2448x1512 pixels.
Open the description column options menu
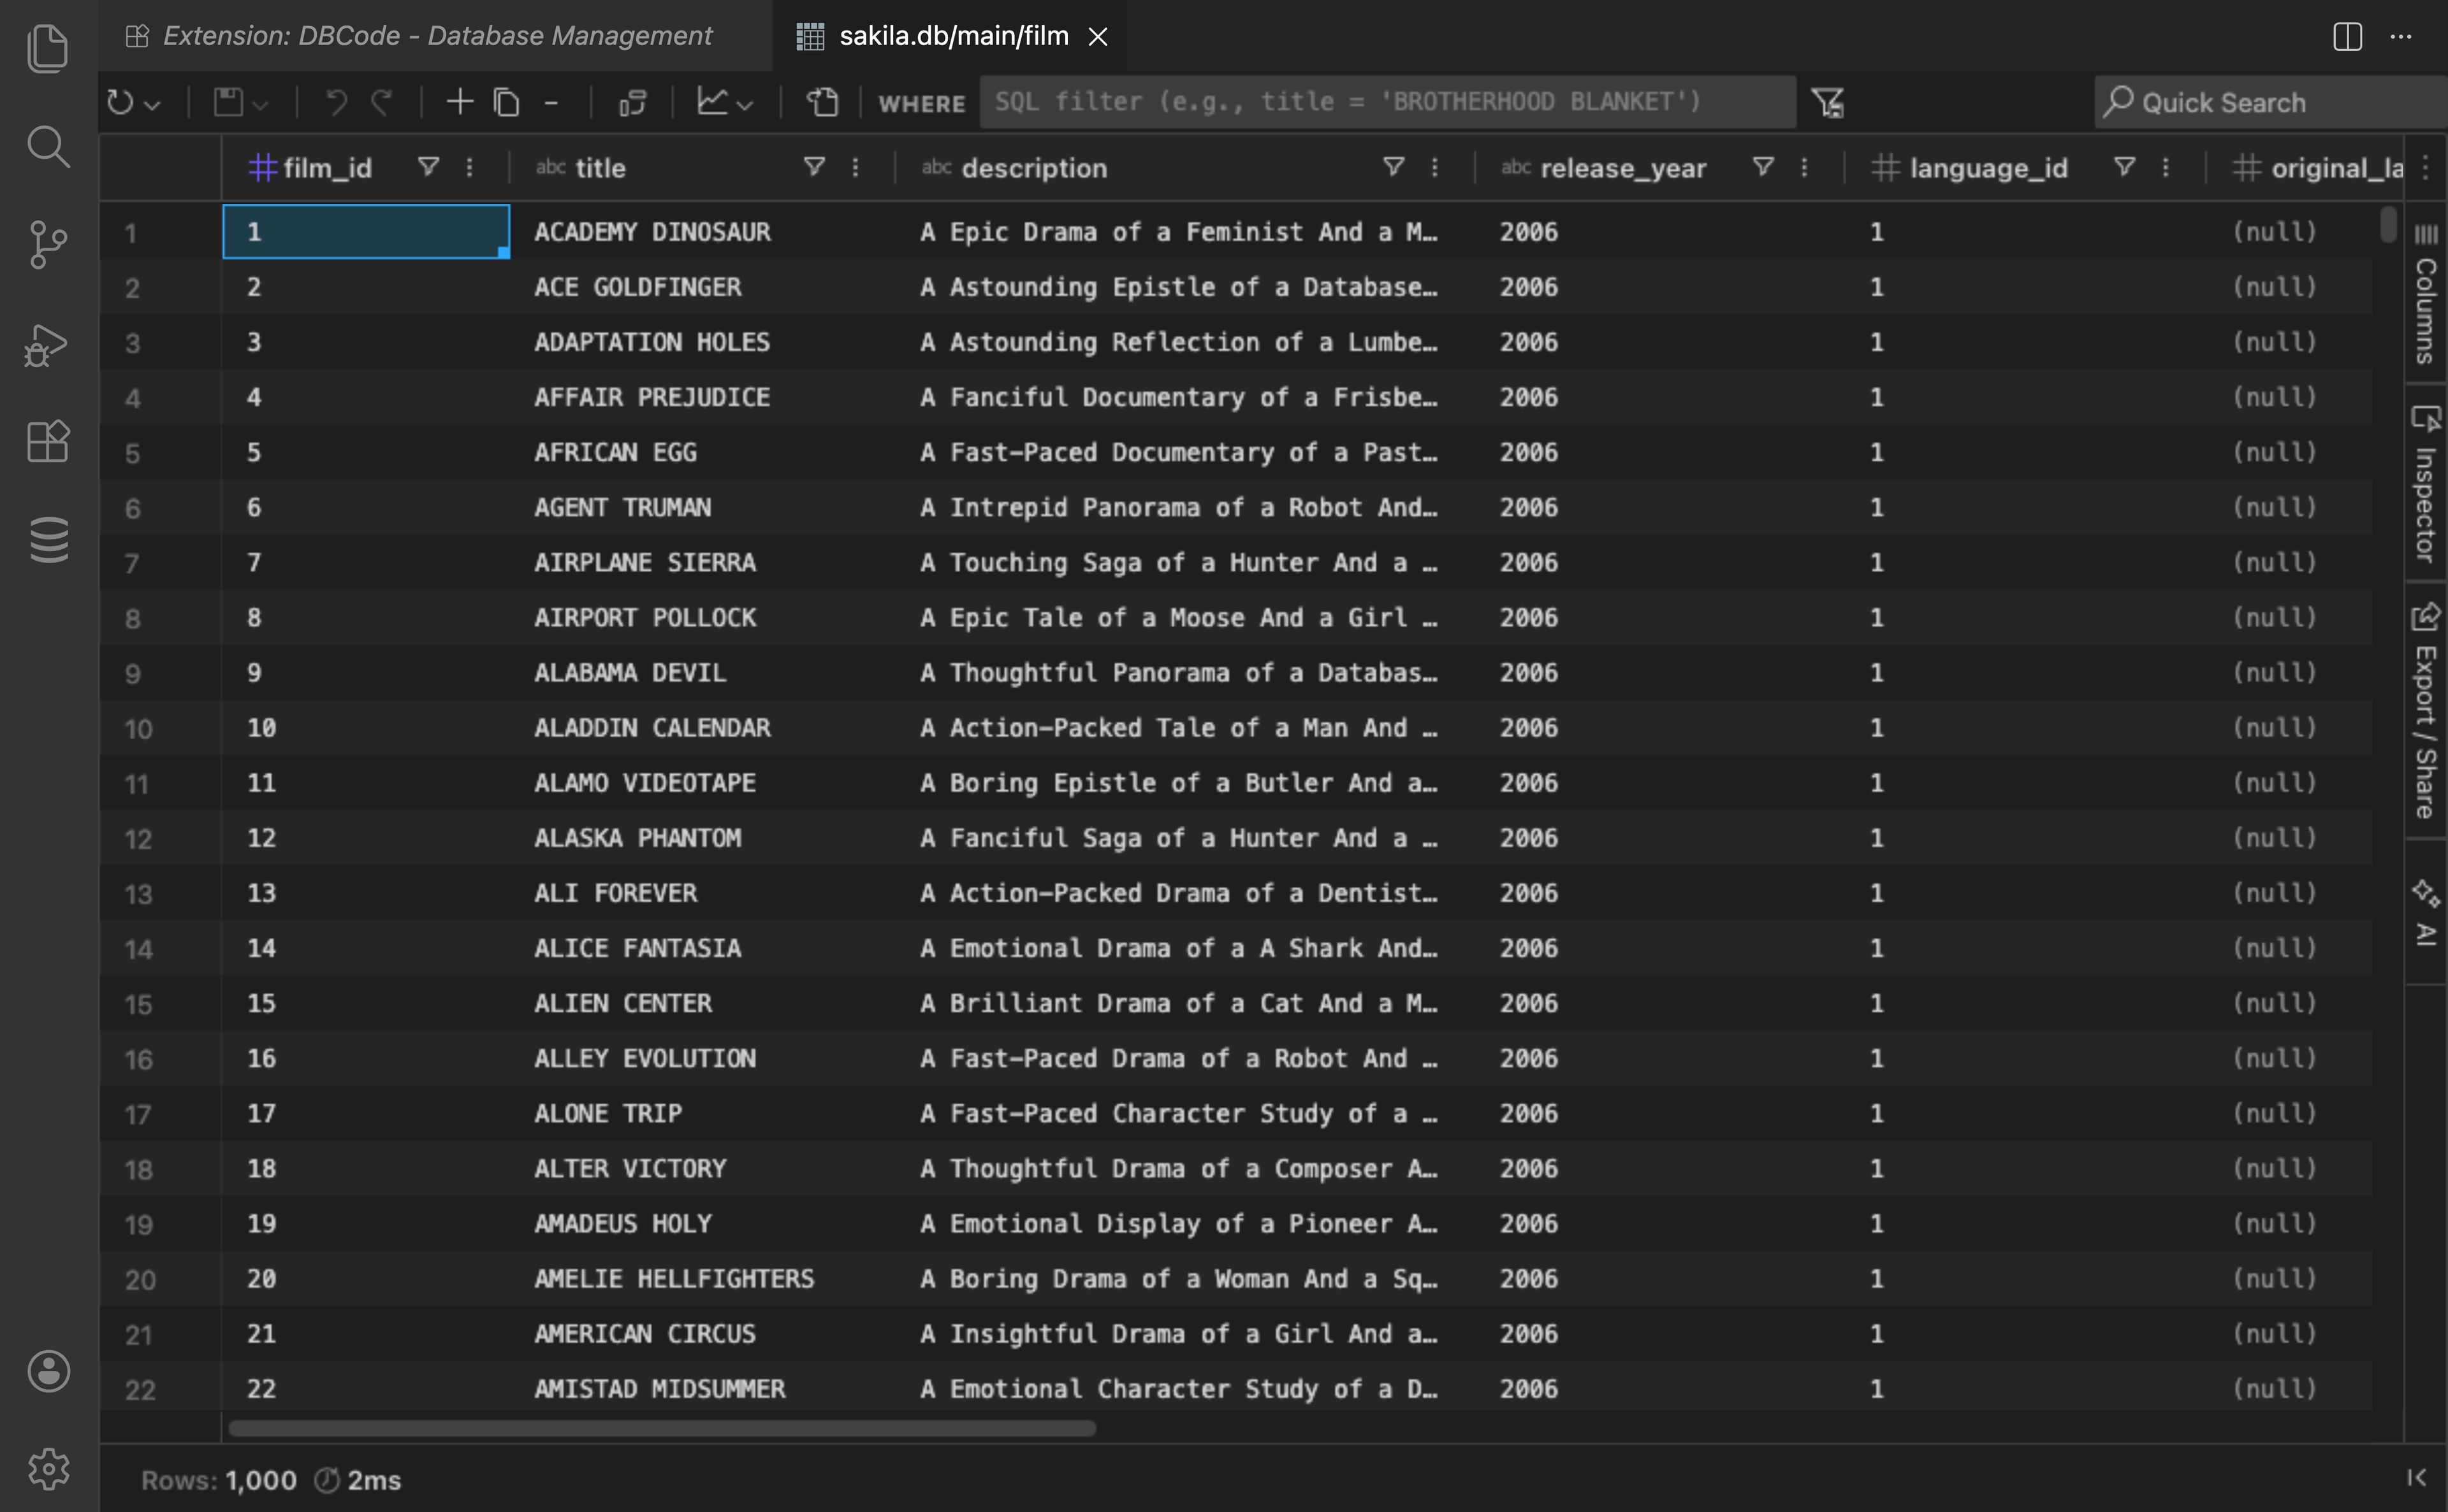point(1434,167)
